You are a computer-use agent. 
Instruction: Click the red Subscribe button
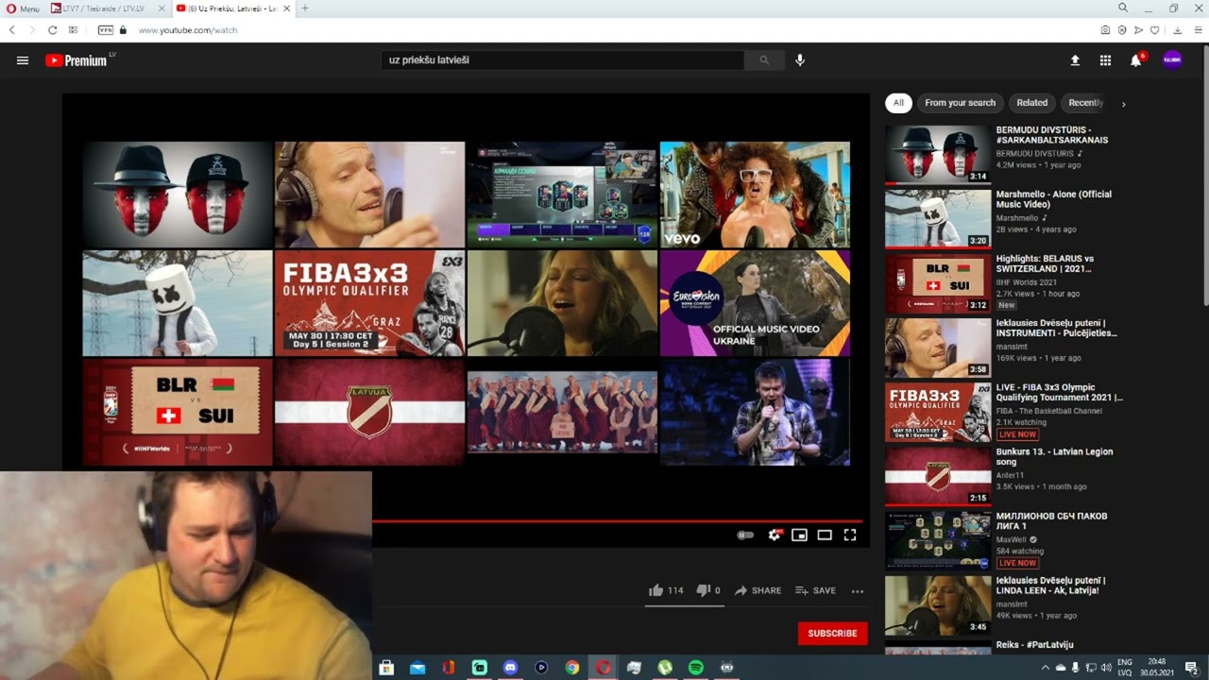[832, 633]
